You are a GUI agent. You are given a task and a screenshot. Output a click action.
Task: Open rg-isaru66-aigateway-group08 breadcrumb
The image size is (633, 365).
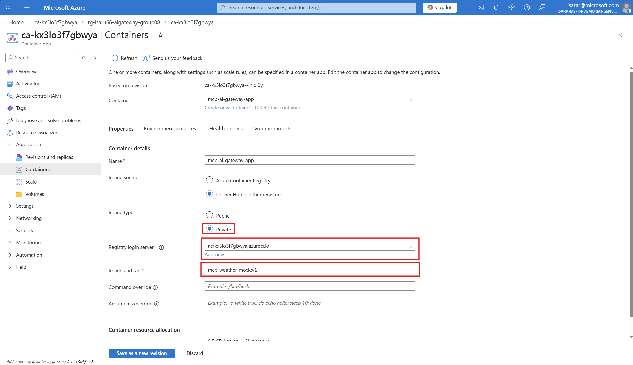coord(124,22)
